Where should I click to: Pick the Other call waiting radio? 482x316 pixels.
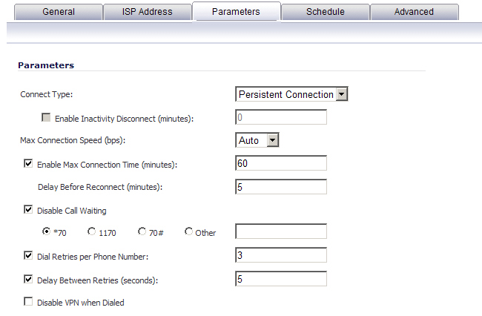[x=188, y=231]
